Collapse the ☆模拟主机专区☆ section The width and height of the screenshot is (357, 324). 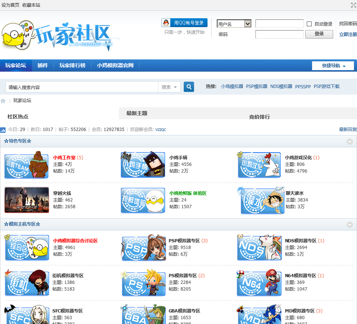350,225
